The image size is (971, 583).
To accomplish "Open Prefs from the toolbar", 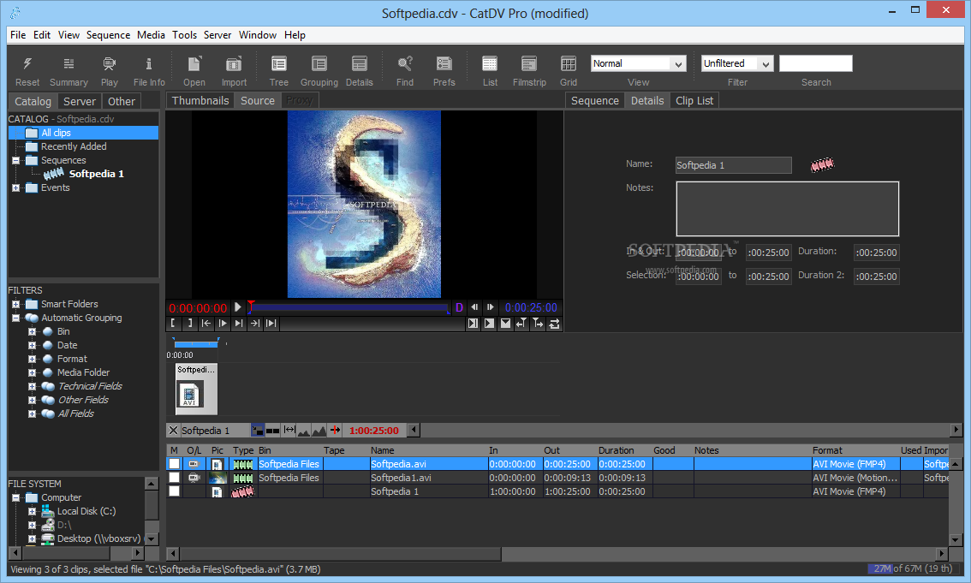I will click(444, 63).
